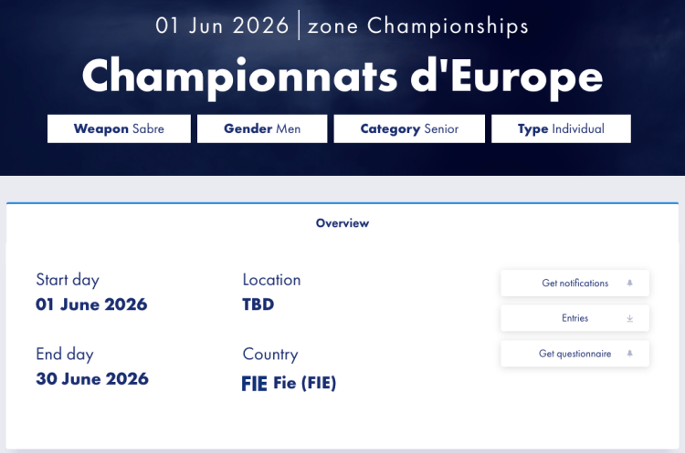Screen dimensions: 685x453
Task: Click the TBD location value
Action: click(x=258, y=304)
